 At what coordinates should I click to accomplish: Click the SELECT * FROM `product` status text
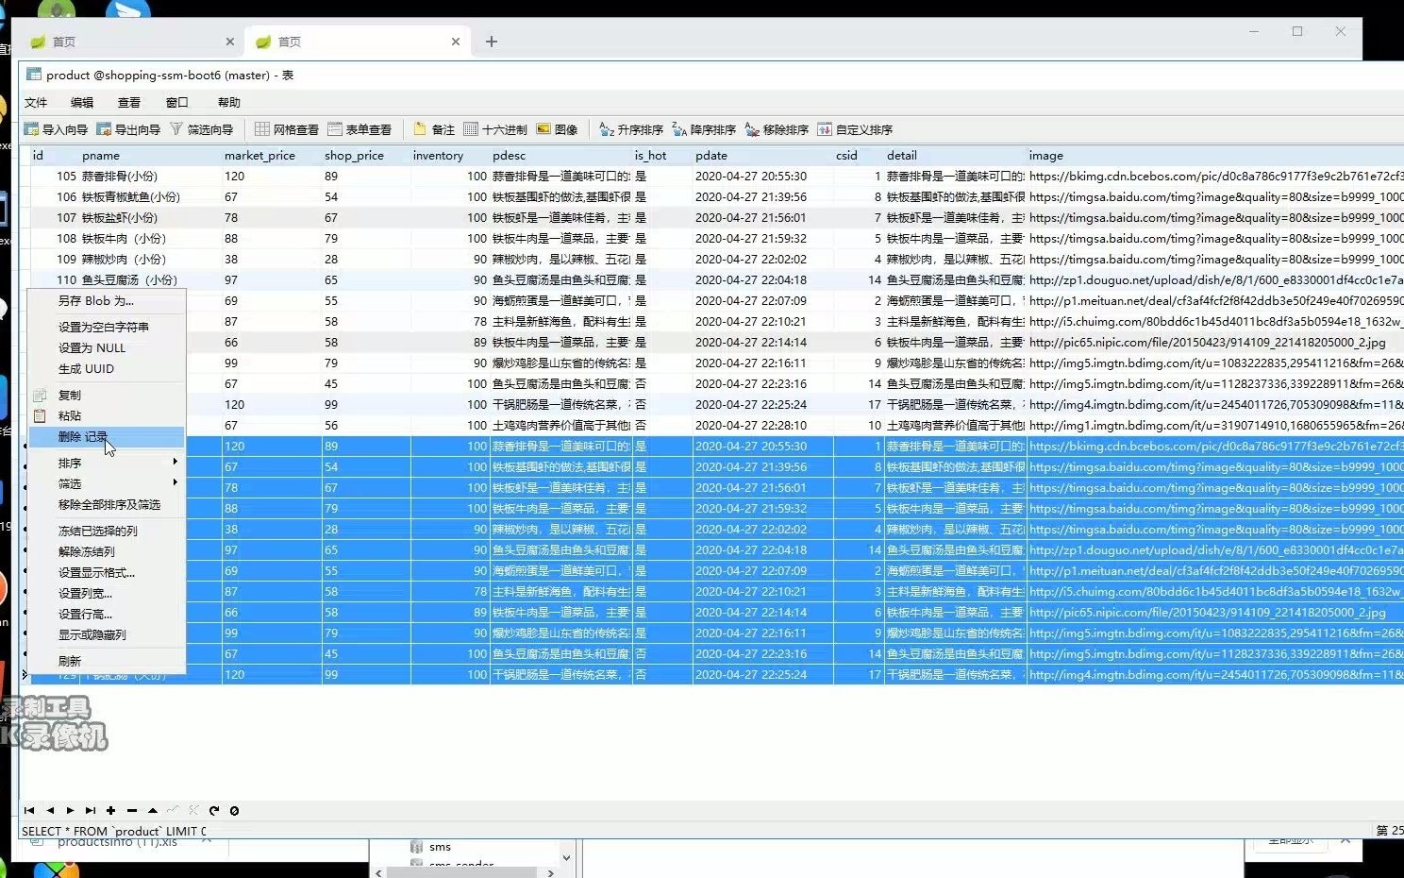coord(113,831)
